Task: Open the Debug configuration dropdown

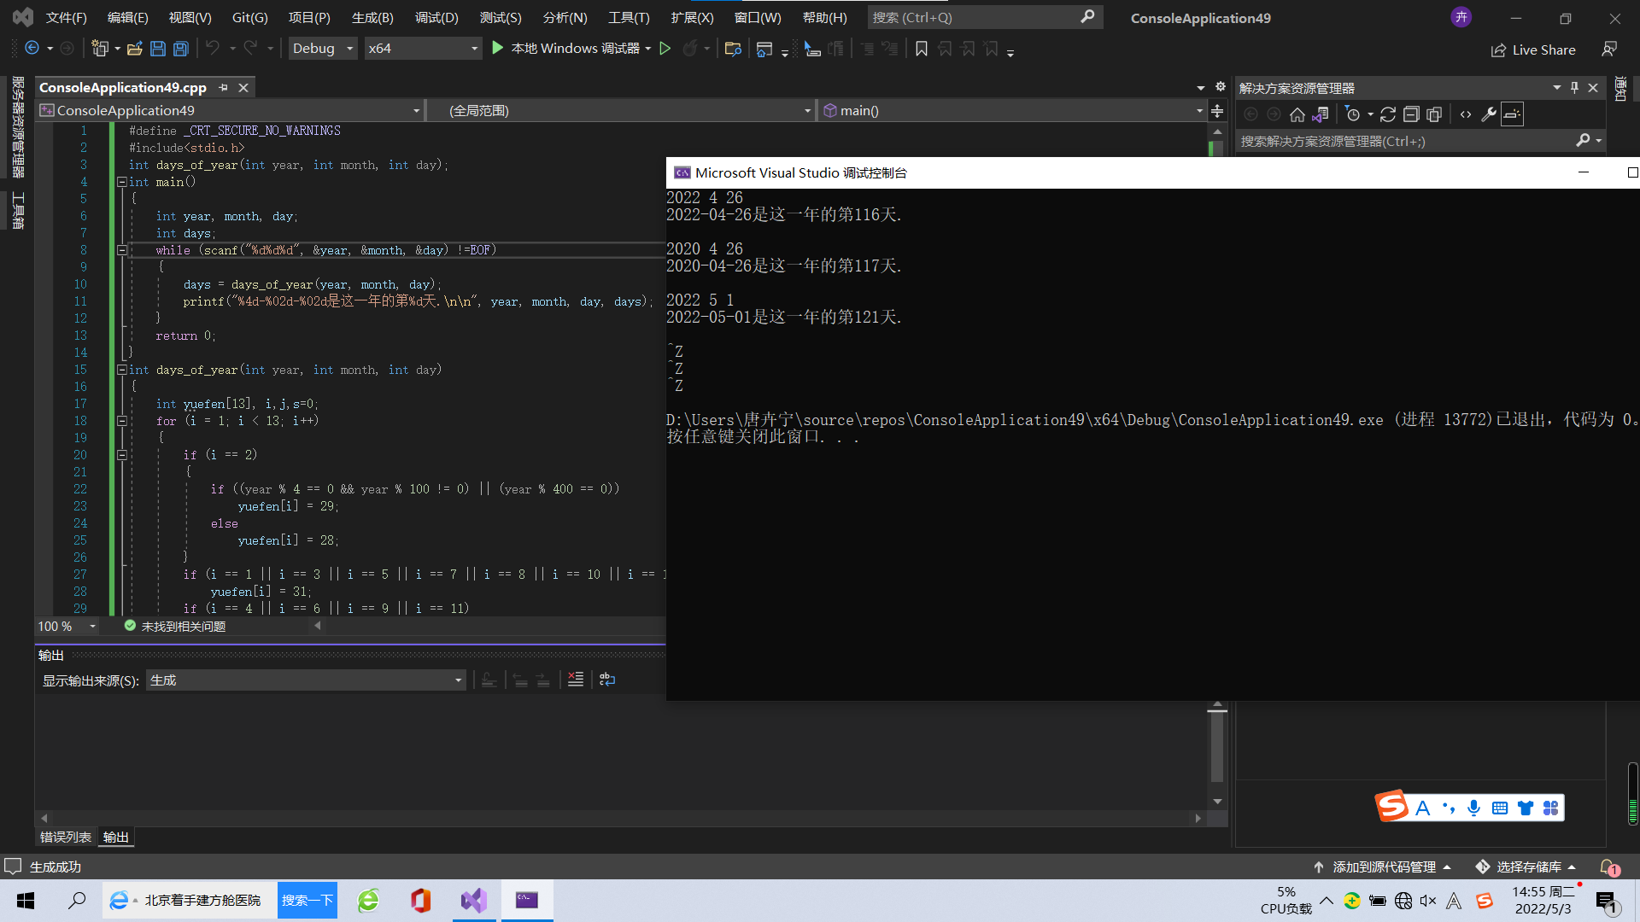Action: pos(323,49)
